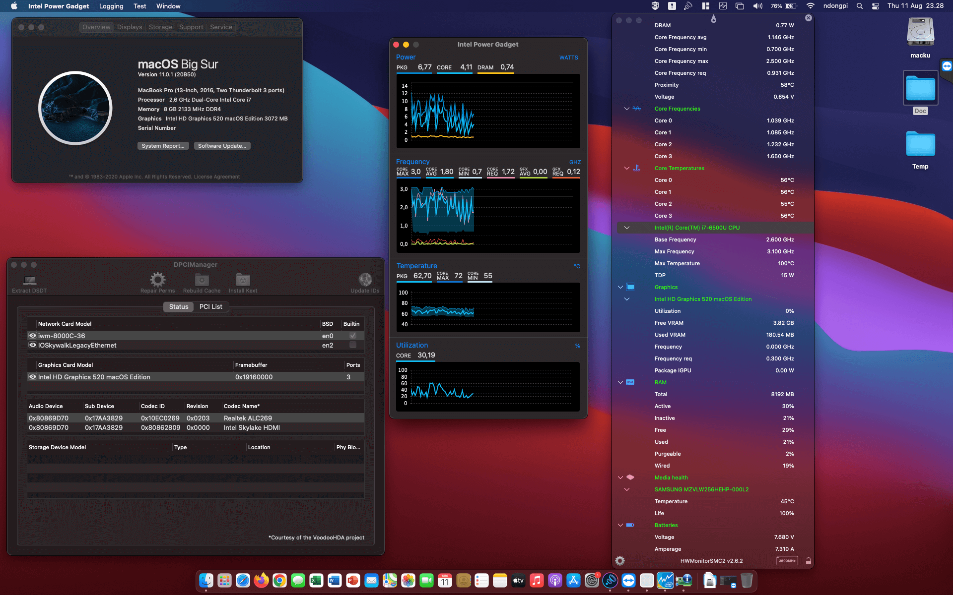This screenshot has height=595, width=953.
Task: Click the System Report button
Action: 163,146
